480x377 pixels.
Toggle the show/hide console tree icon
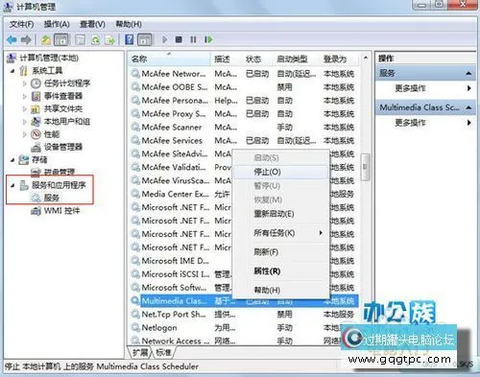(61, 40)
